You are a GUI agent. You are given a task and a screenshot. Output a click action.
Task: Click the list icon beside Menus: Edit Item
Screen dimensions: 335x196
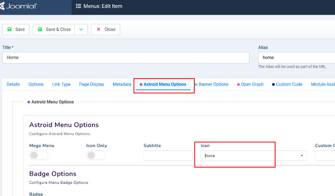(x=78, y=6)
